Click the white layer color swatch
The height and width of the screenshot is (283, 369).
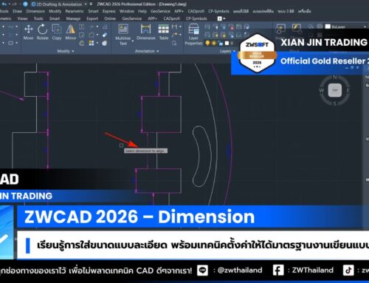[227, 44]
